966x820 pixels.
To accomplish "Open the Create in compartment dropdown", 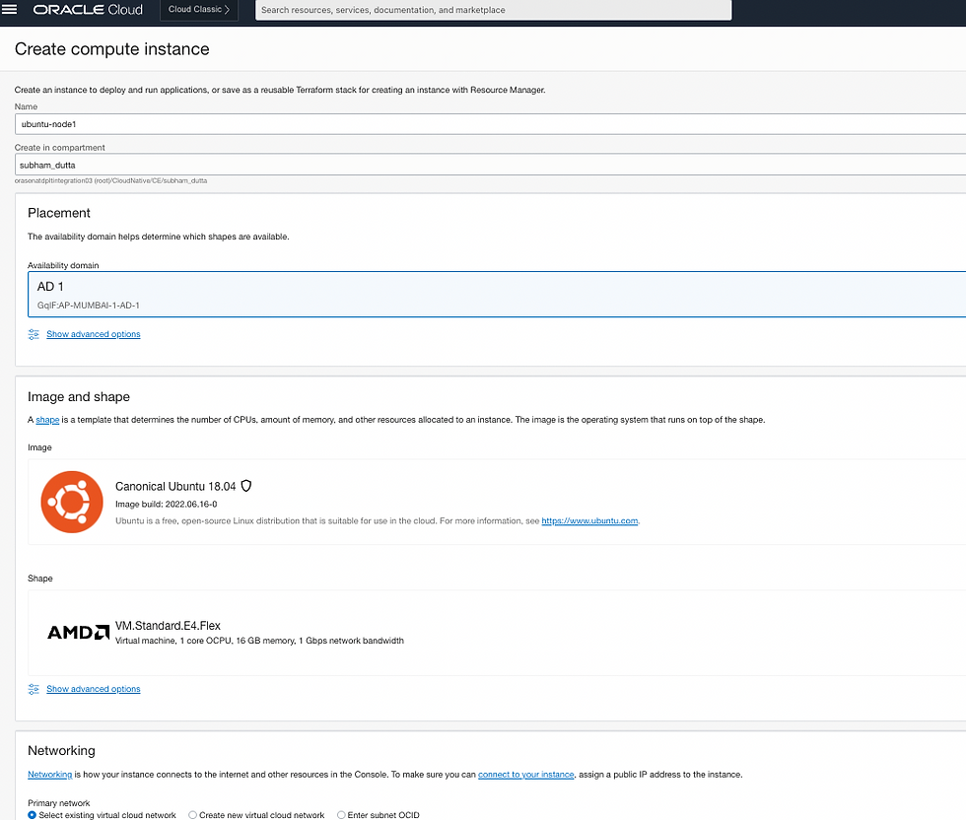I will [493, 165].
